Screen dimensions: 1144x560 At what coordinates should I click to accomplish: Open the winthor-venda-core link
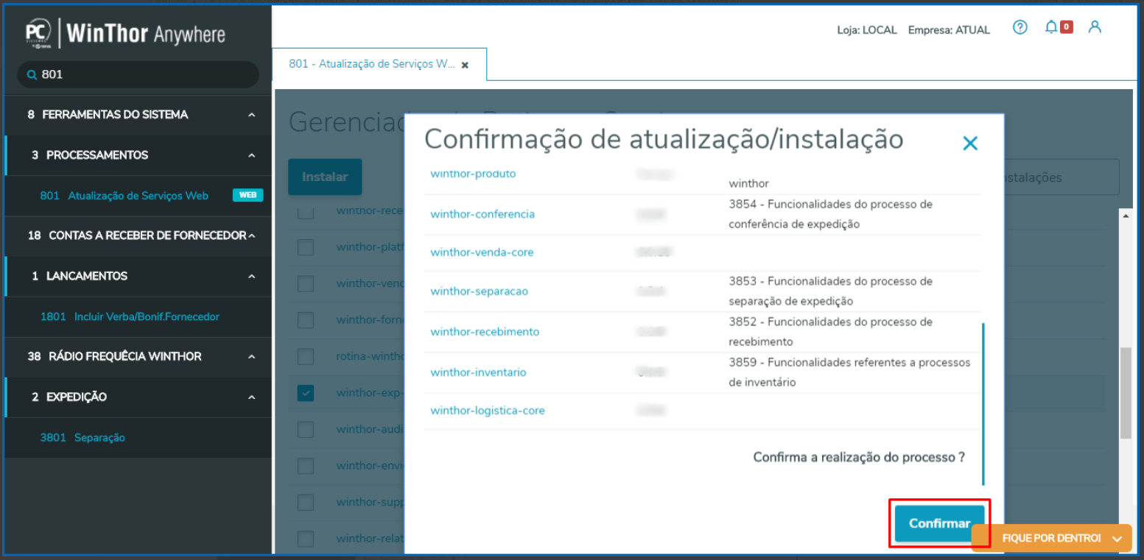pyautogui.click(x=482, y=252)
